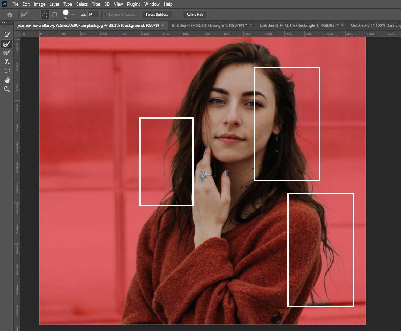Viewport: 401px width, 331px height.
Task: Select the Refine Edge Brush tool
Action: 7,44
